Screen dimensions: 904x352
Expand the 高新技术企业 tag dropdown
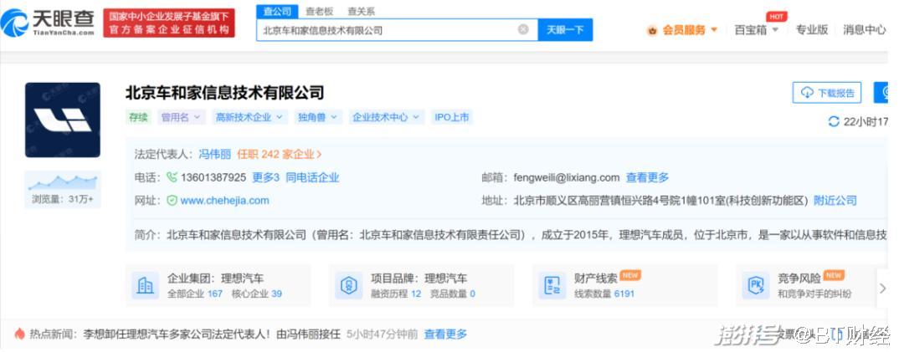(x=249, y=117)
